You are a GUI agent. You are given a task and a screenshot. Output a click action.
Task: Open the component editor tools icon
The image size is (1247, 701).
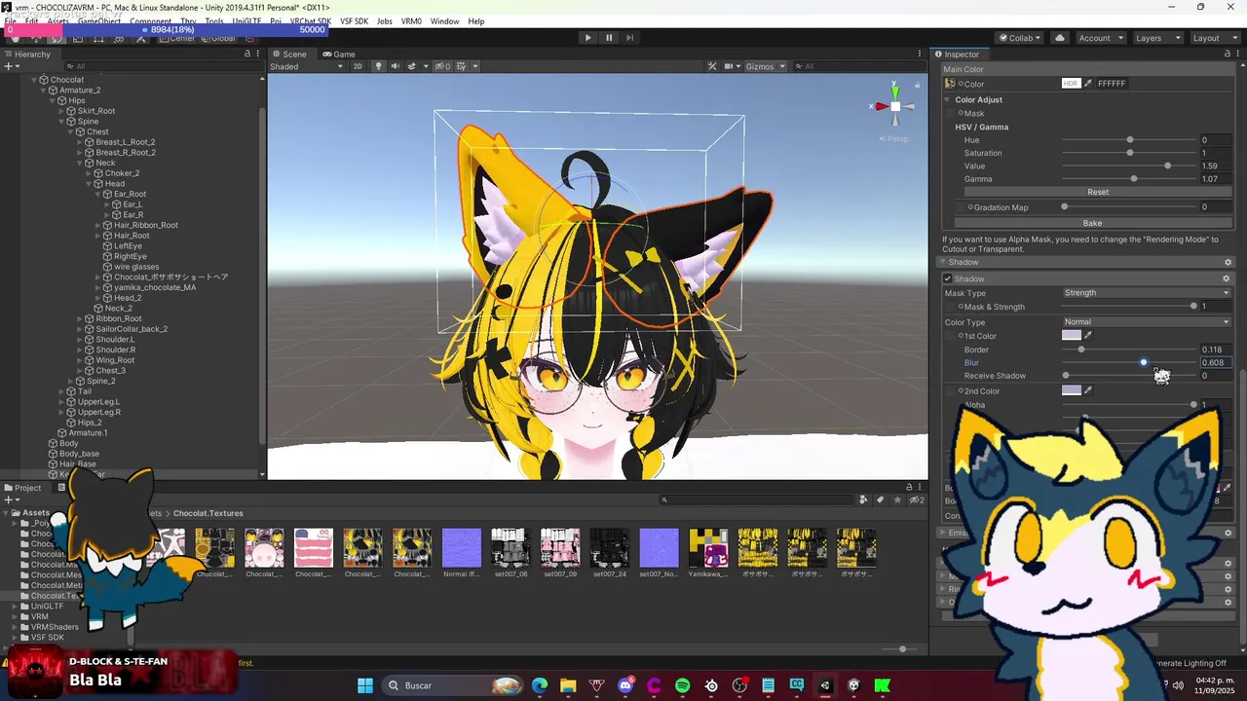pos(712,66)
